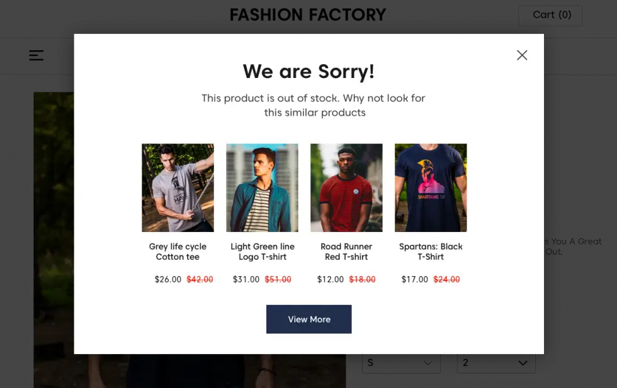Open the Grey life cycle Cotton tee title

pyautogui.click(x=178, y=252)
